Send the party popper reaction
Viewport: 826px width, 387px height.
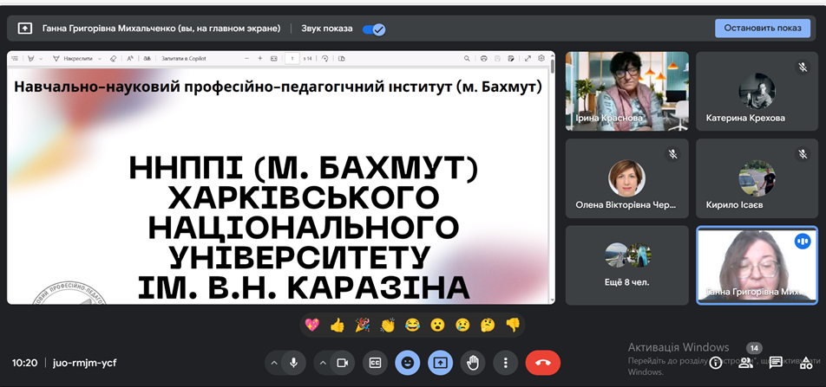(362, 326)
